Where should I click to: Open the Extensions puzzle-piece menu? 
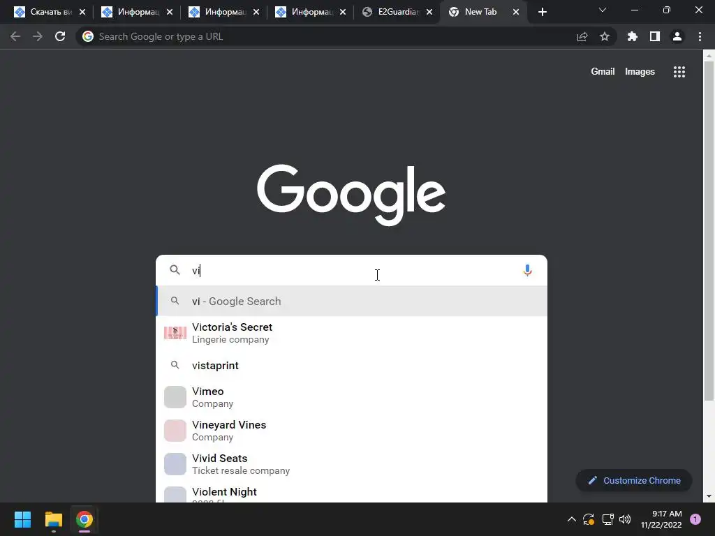point(633,36)
